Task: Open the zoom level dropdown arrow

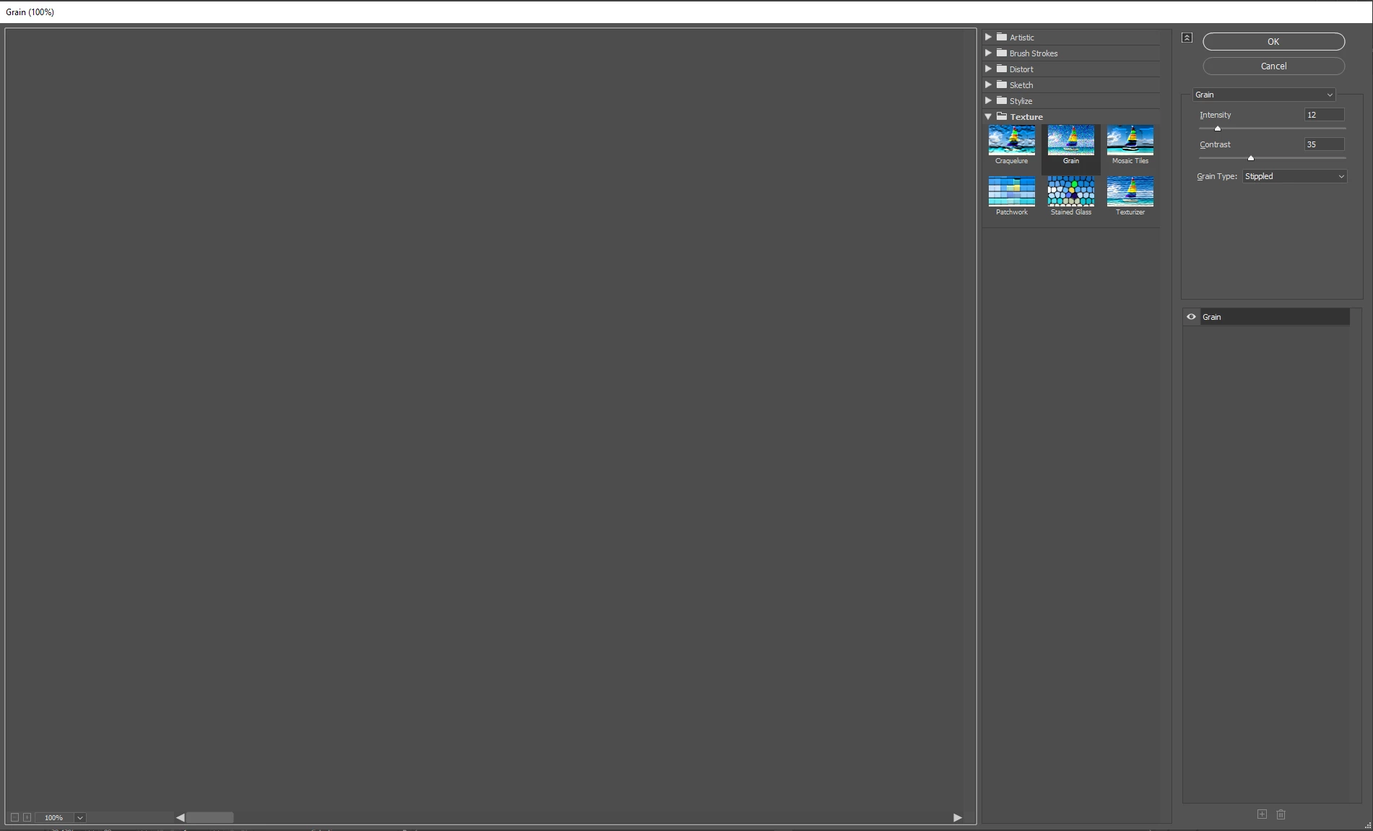Action: point(80,817)
